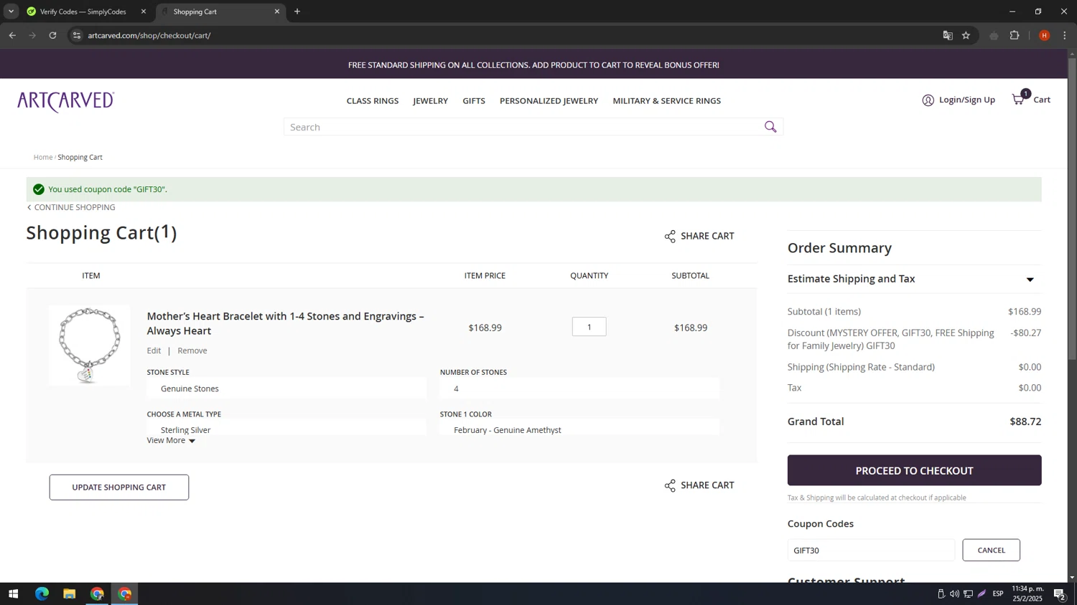Click the taskbar clock 11:34 p. m.
Viewport: 1077px width, 605px height.
click(x=1027, y=589)
